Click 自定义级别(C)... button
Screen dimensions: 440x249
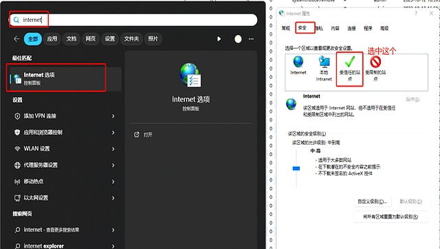tap(373, 202)
